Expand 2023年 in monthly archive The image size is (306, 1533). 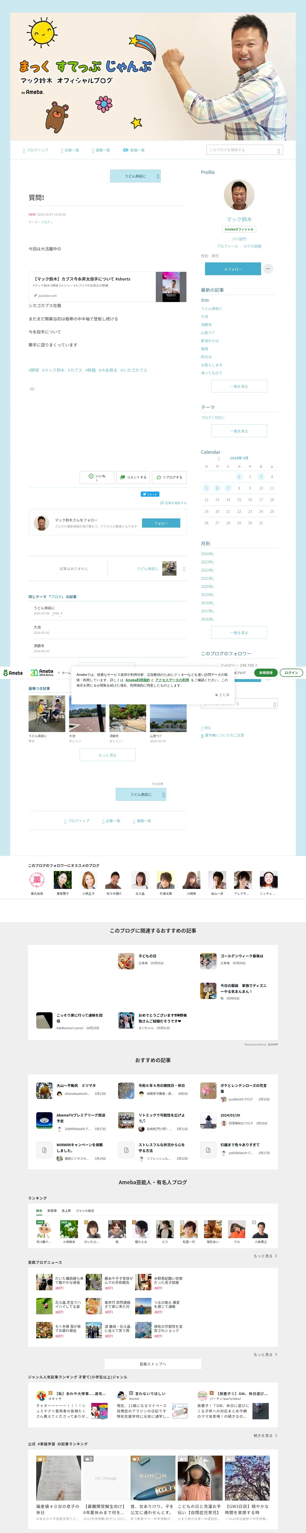point(207,562)
